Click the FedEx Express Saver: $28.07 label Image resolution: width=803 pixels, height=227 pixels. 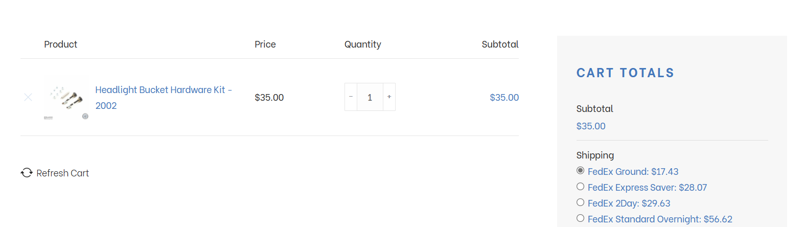(x=647, y=188)
